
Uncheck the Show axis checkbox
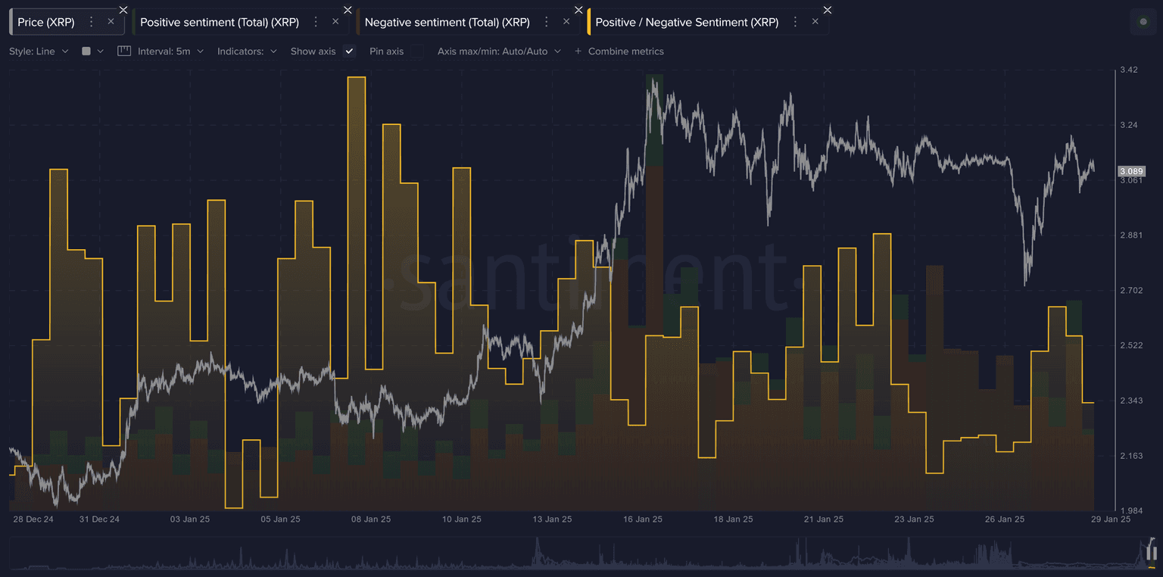click(x=349, y=51)
